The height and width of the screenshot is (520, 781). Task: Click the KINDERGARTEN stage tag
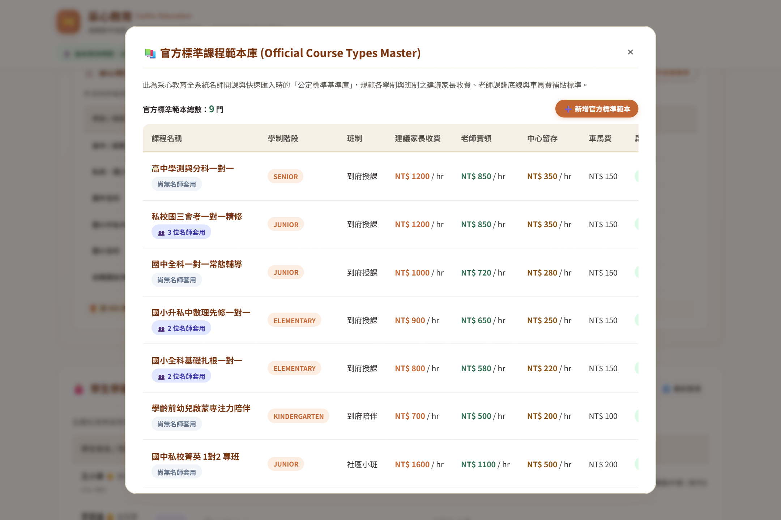click(299, 416)
